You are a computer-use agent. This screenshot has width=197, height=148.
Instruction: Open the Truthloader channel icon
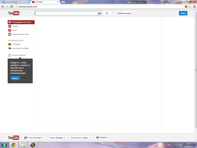click(10, 44)
